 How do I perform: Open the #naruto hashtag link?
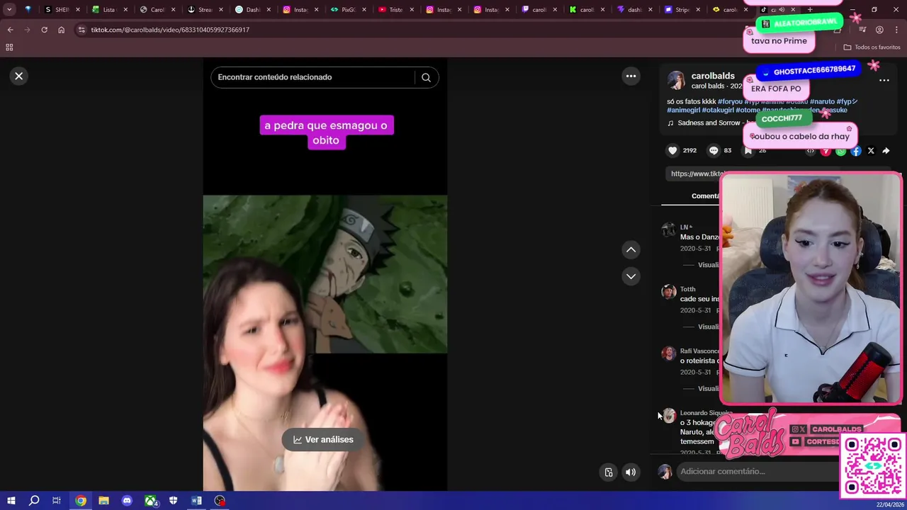(822, 101)
